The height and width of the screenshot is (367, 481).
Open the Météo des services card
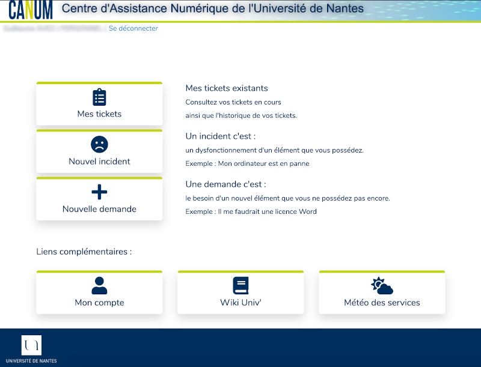click(382, 293)
